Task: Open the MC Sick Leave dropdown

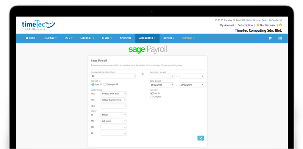Action: tap(114, 121)
